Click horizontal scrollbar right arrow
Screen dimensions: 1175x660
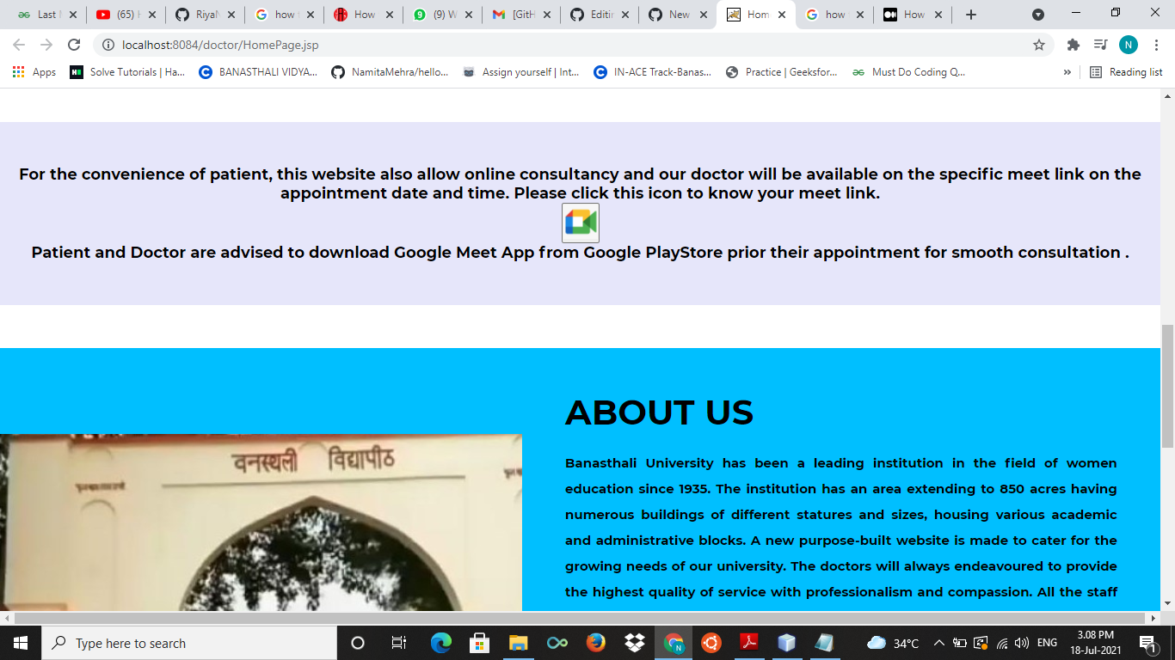click(1153, 618)
